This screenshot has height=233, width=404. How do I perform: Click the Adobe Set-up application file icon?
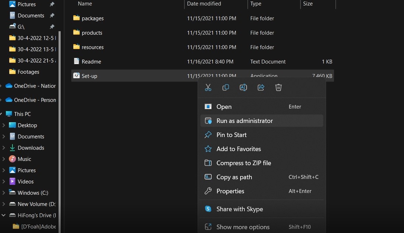[x=77, y=76]
